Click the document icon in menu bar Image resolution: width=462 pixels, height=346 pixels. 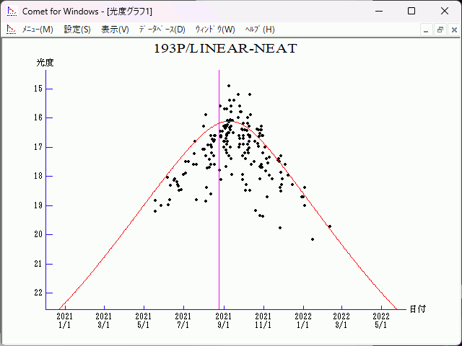tap(12, 30)
